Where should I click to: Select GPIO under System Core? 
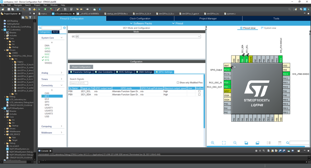[x=47, y=48]
